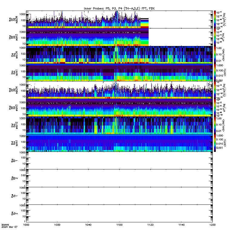
Task: Click the 'thd fff 32 edc34' panel label
Action: (13, 90)
